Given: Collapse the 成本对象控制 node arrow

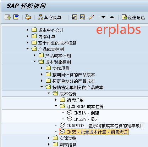Looking at the screenshot, I should [x=35, y=61].
